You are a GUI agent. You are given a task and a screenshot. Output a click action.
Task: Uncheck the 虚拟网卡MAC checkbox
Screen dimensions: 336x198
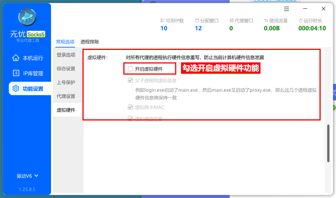[x=130, y=107]
